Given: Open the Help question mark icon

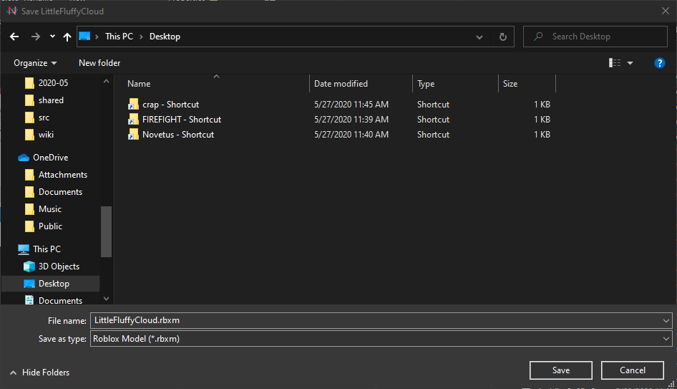Looking at the screenshot, I should 660,63.
